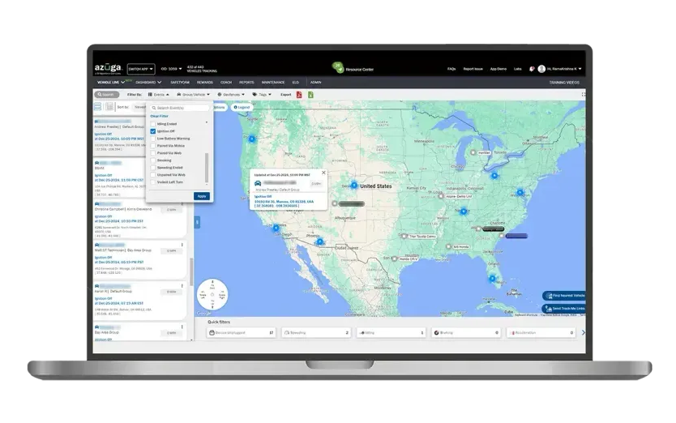Export vehicle list as PDF
The height and width of the screenshot is (423, 676).
(x=298, y=95)
